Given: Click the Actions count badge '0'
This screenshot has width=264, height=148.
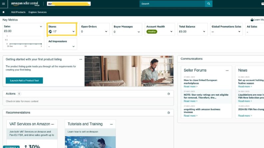Looking at the screenshot, I should point(19,94).
